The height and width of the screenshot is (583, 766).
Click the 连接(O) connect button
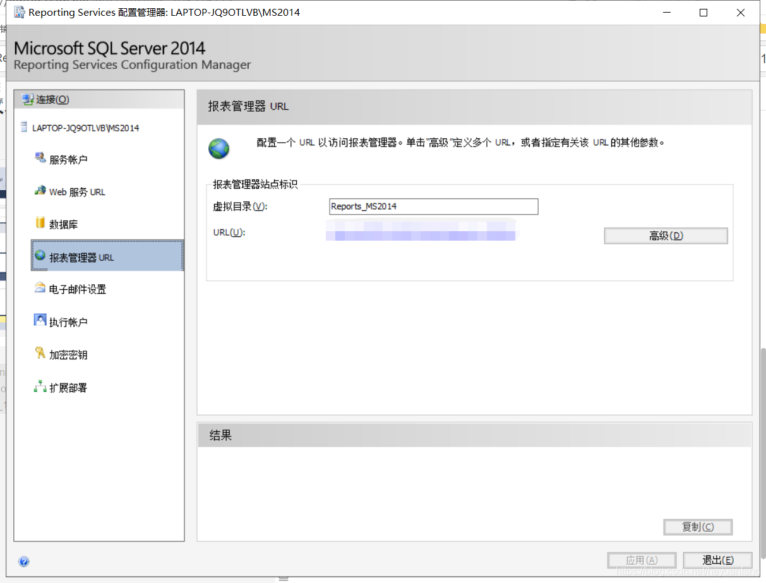coord(99,99)
